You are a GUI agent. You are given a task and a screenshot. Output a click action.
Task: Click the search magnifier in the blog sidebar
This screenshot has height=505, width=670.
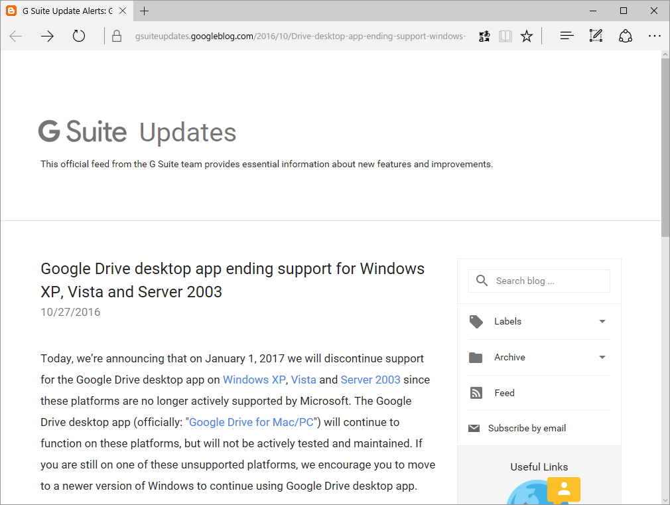pyautogui.click(x=482, y=281)
